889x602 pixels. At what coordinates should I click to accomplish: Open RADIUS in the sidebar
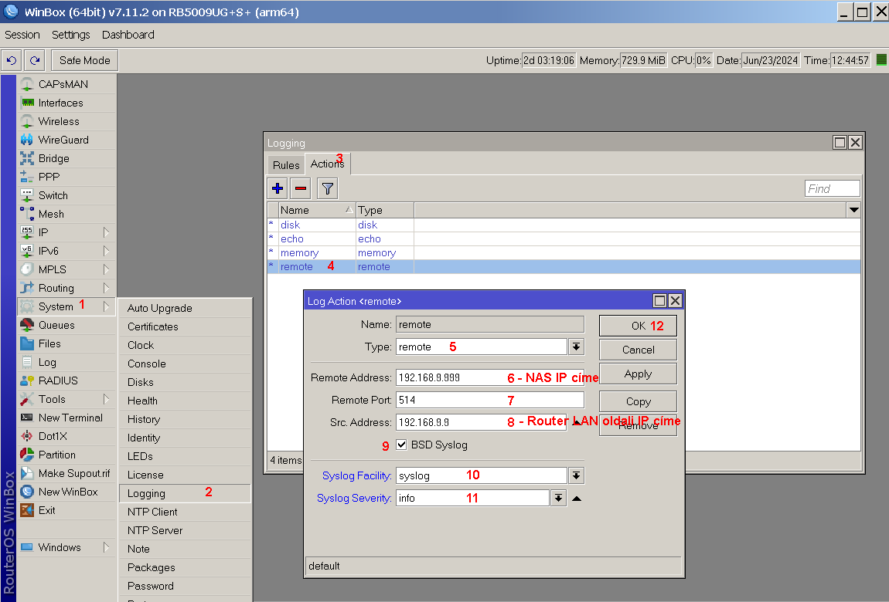pyautogui.click(x=58, y=380)
